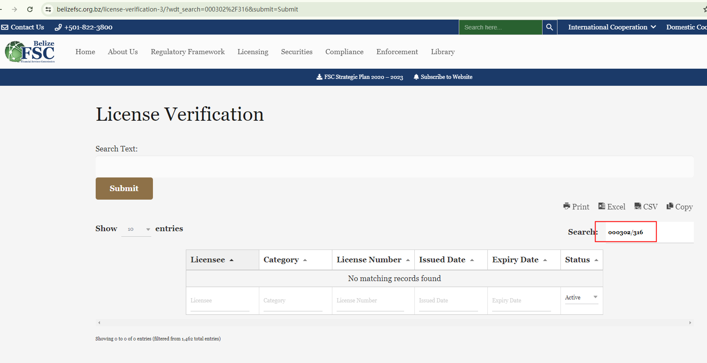
Task: Open the Show entries count dropdown
Action: pos(136,229)
